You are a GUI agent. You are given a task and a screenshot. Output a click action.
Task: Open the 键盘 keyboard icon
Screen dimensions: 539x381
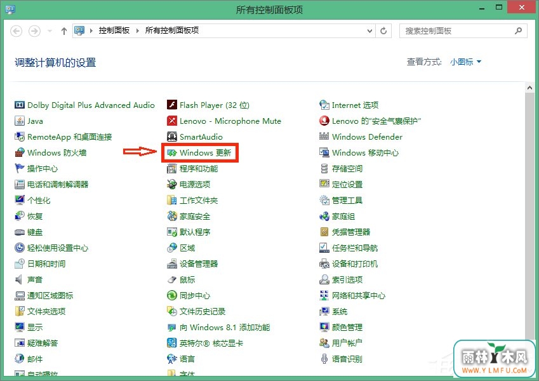click(x=20, y=232)
